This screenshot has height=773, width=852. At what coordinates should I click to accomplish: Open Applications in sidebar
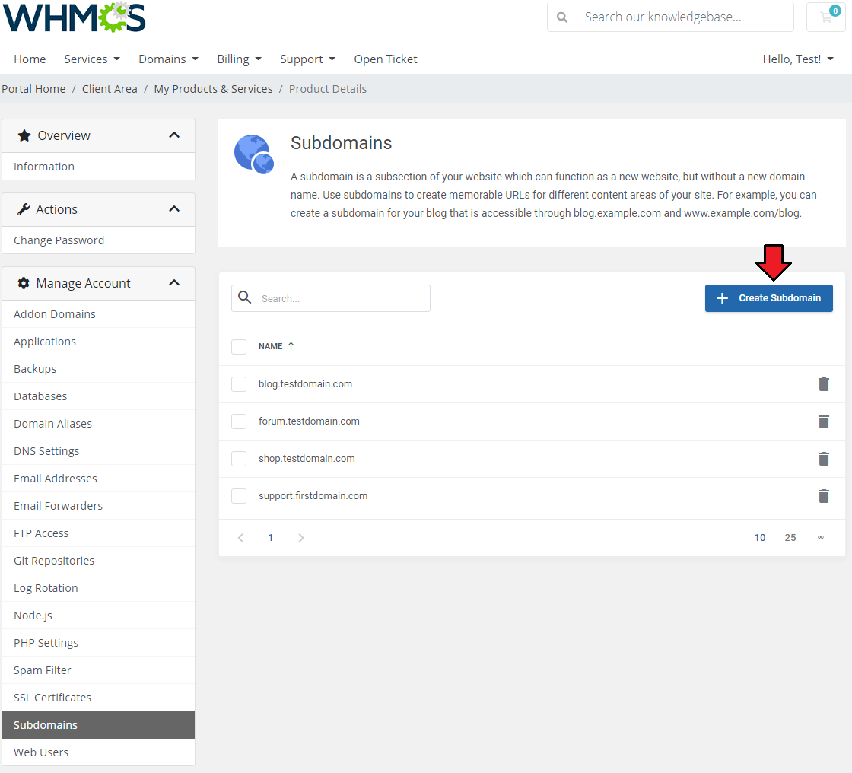click(98, 342)
